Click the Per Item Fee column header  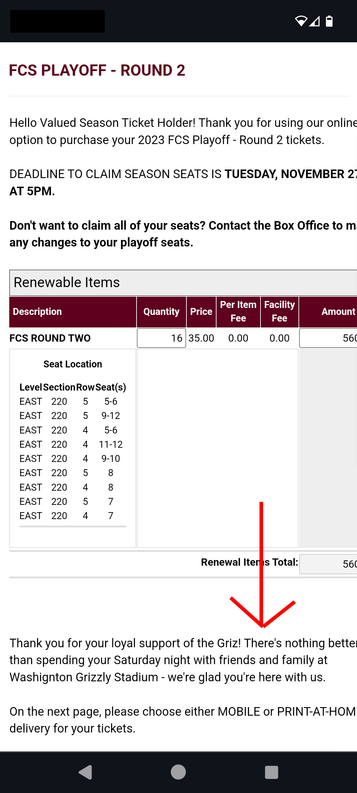(x=238, y=312)
